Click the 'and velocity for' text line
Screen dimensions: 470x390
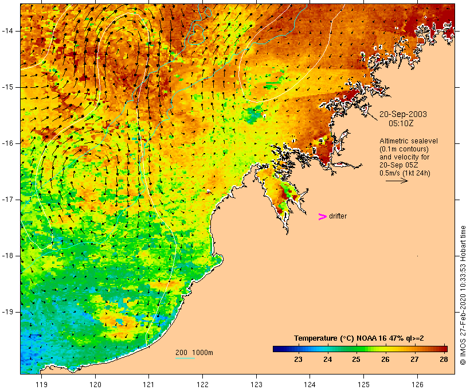pyautogui.click(x=404, y=157)
